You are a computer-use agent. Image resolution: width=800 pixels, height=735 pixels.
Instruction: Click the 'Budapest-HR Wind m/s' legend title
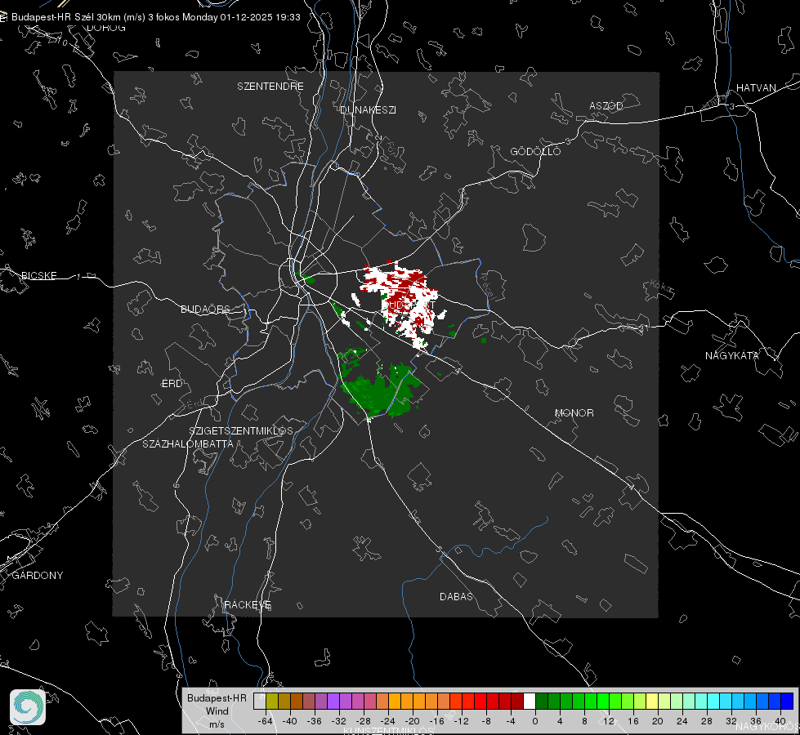coord(217,711)
